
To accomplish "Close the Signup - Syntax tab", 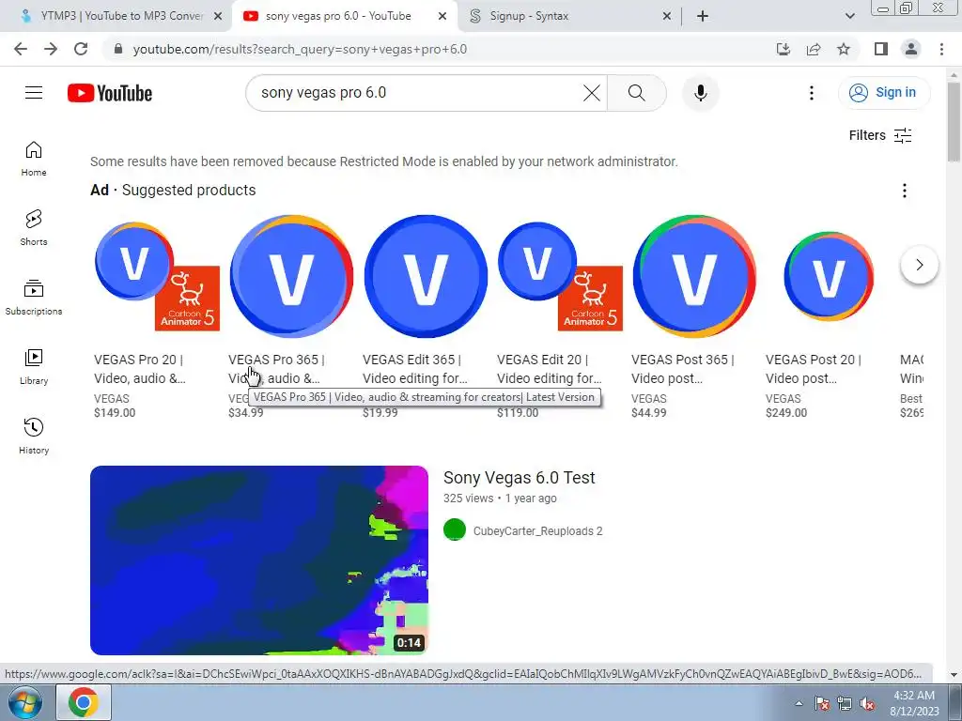I will coord(667,17).
